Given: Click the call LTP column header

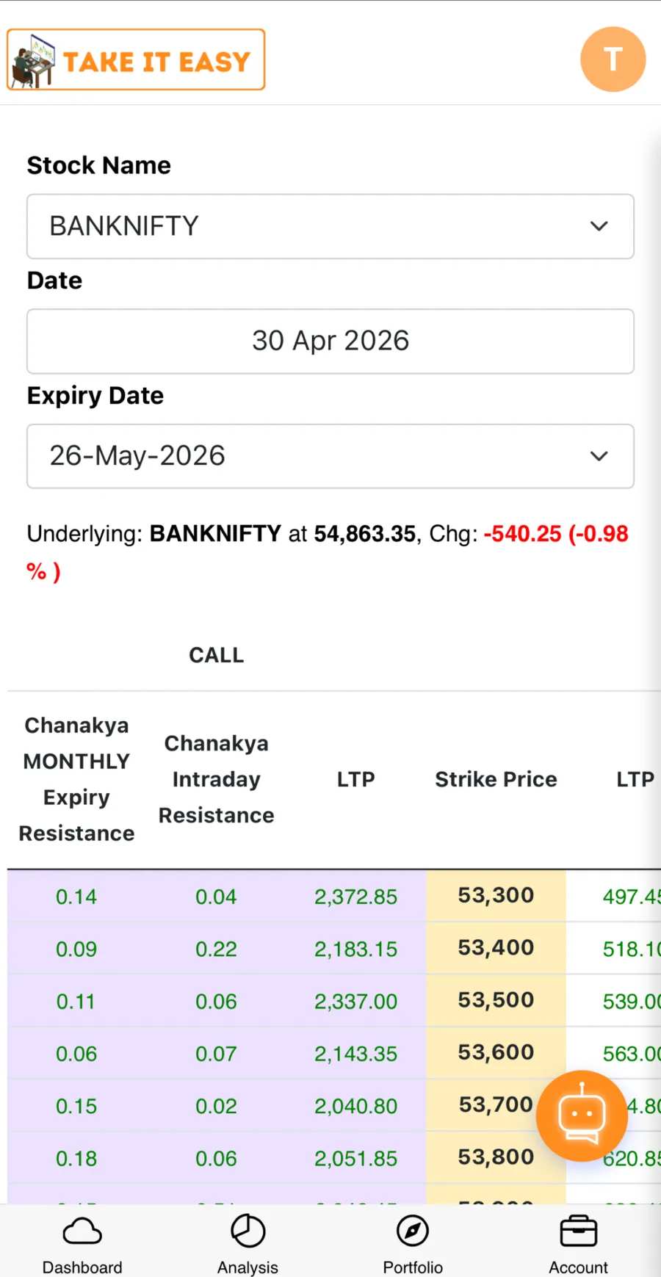Looking at the screenshot, I should pyautogui.click(x=356, y=779).
